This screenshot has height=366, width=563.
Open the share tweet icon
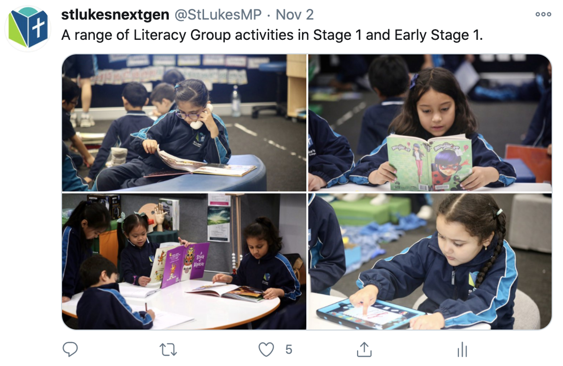(364, 349)
